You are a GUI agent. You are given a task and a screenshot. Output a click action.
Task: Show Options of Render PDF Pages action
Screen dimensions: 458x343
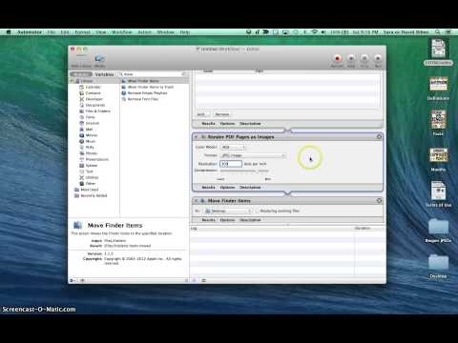coord(227,188)
